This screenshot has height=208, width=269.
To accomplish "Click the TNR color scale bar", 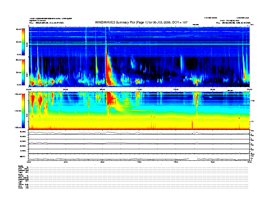I will point(23,111).
